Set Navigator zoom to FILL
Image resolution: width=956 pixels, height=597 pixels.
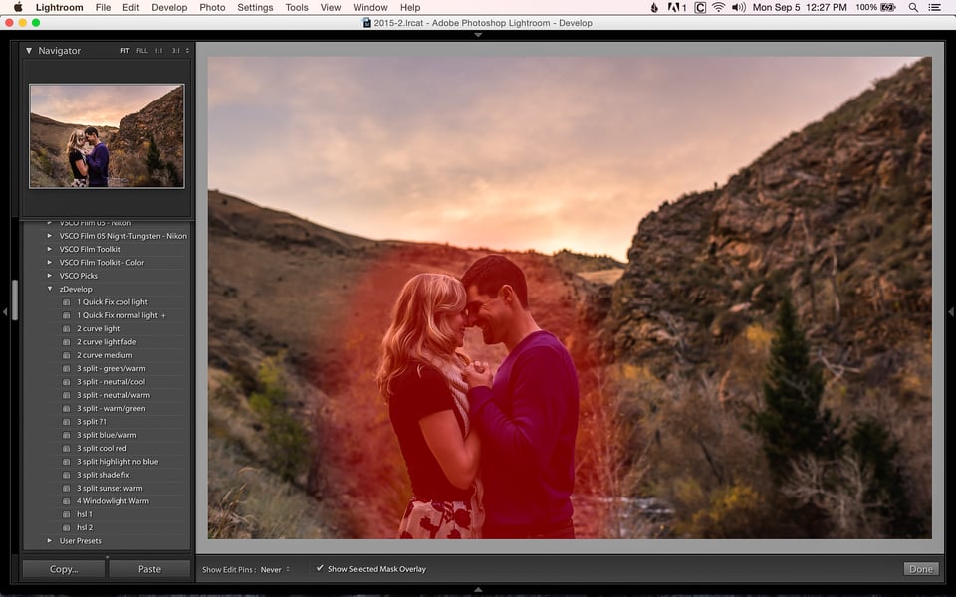pyautogui.click(x=142, y=51)
